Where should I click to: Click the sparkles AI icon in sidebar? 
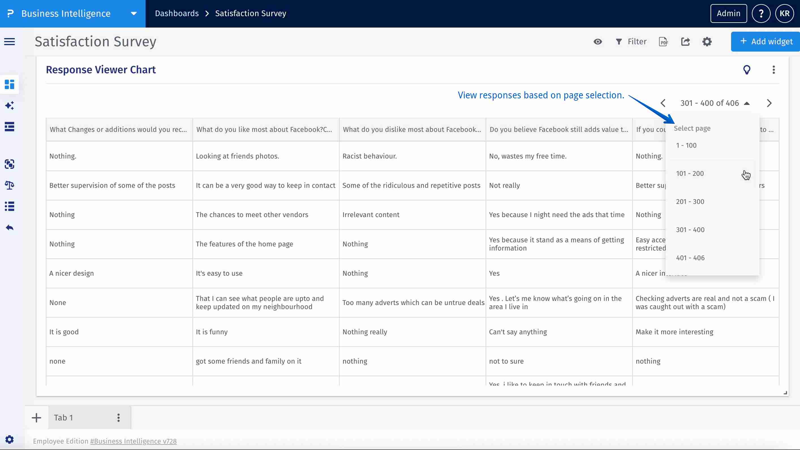click(x=9, y=105)
